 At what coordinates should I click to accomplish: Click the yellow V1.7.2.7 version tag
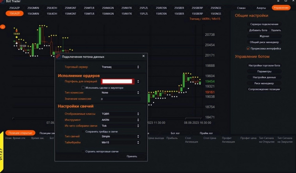2,152
